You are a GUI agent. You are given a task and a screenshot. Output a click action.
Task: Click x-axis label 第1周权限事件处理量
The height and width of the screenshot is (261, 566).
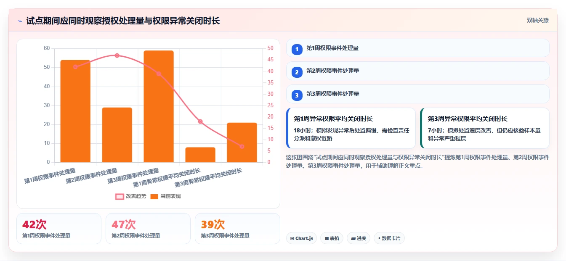50,176
